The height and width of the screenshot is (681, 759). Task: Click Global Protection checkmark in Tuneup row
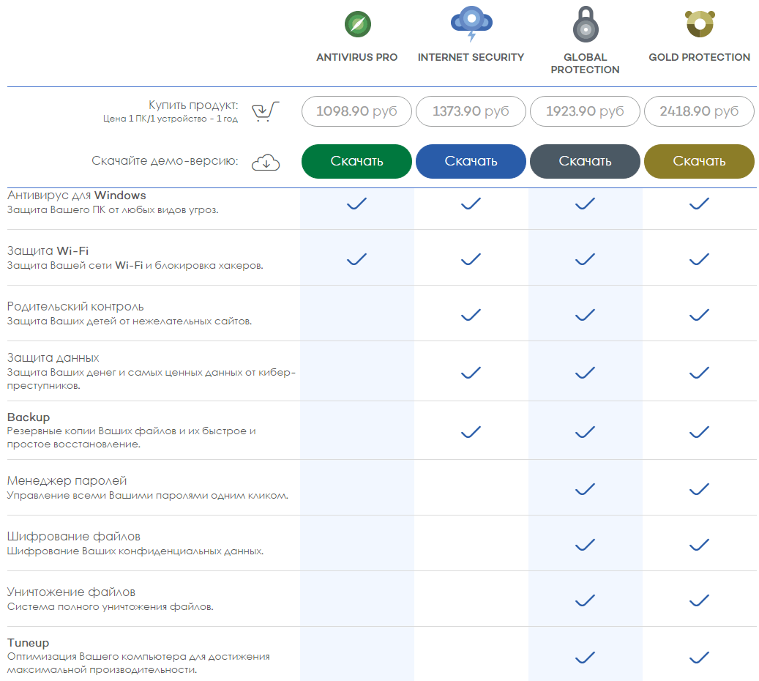[x=586, y=658]
